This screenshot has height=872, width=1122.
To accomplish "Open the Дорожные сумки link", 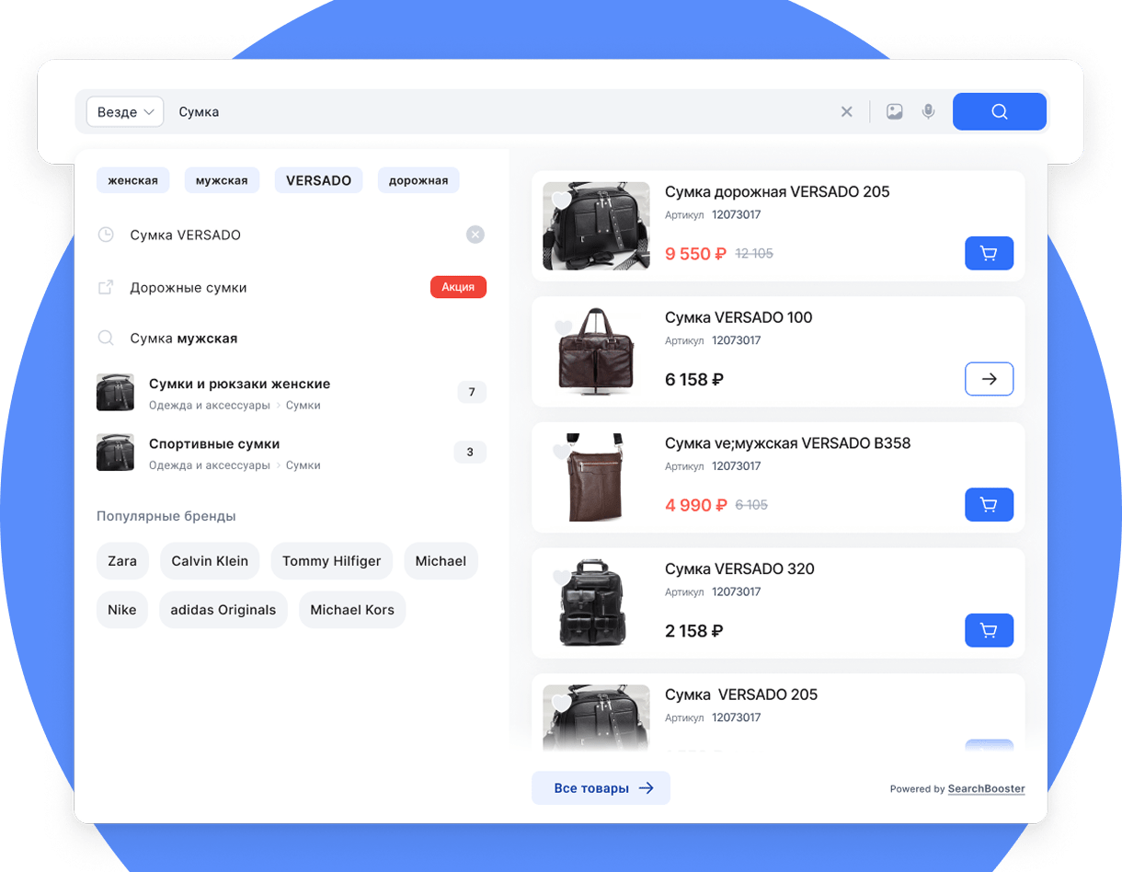I will pos(189,287).
